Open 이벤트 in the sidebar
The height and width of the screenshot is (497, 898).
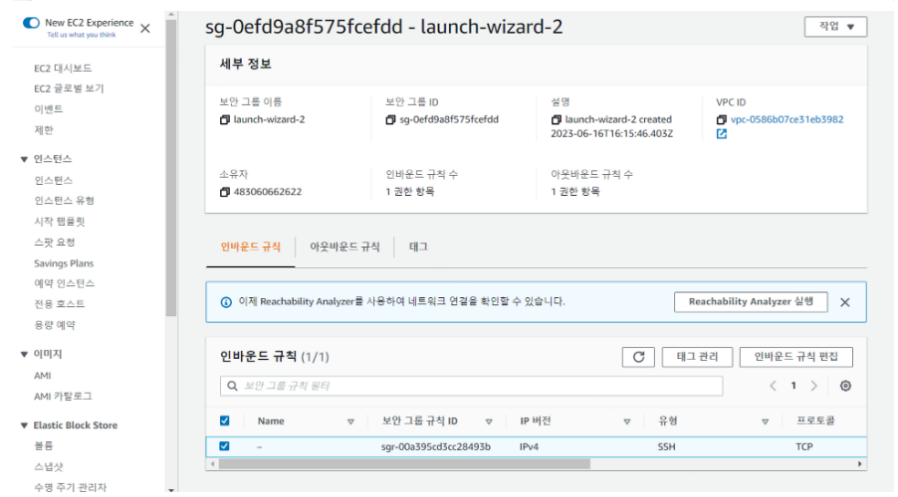(49, 109)
